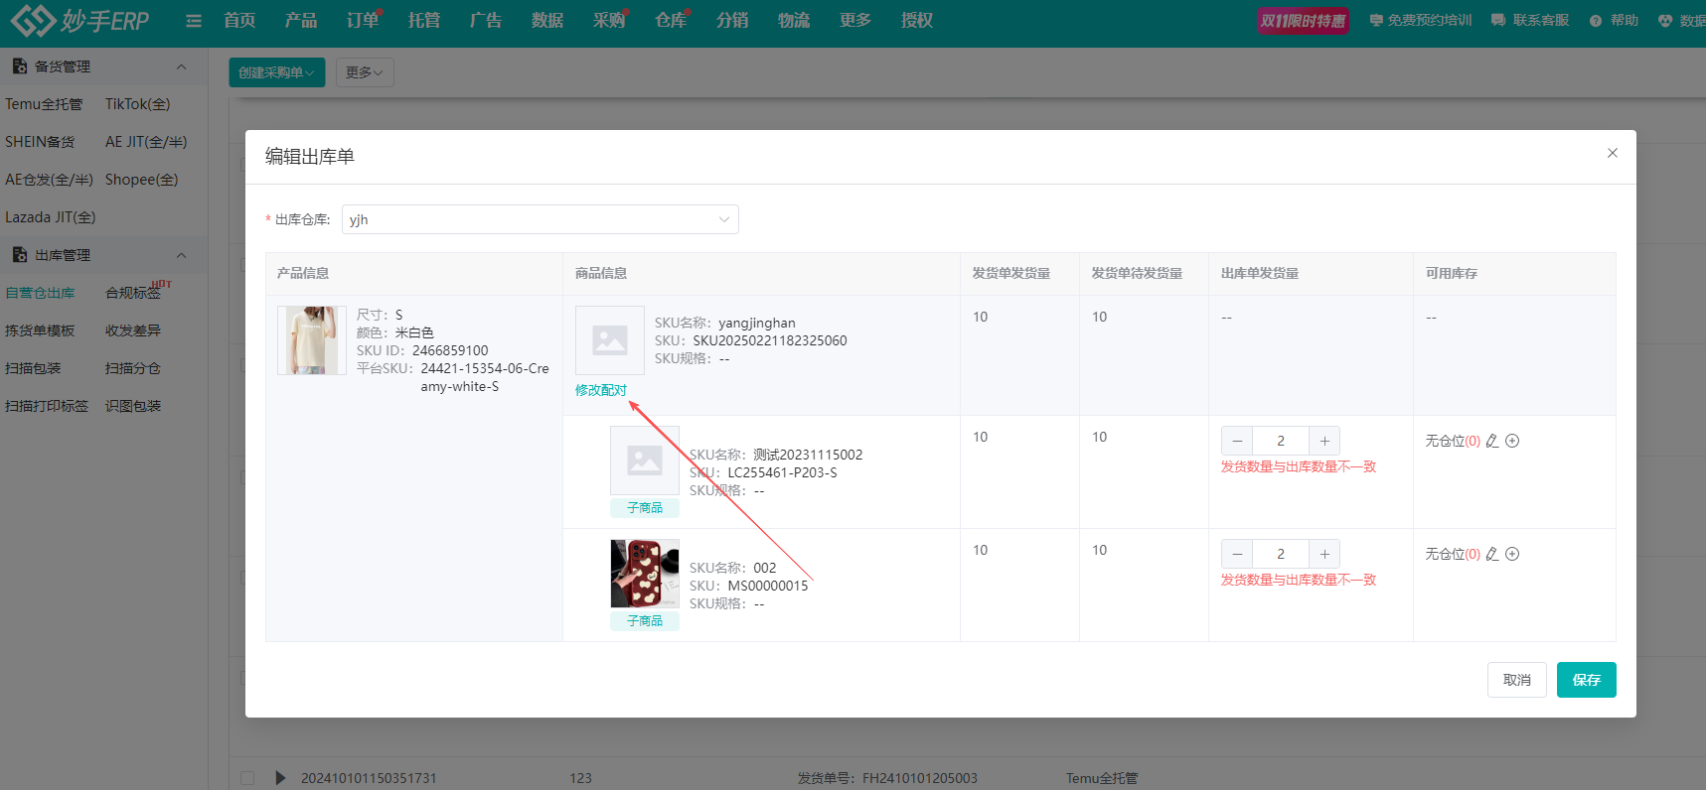
Task: Open the T-shirt product thumbnail
Action: [312, 340]
